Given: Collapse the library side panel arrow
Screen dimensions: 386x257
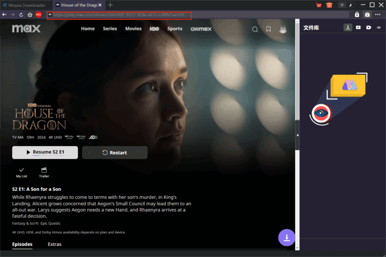Looking at the screenshot, I should pyautogui.click(x=297, y=136).
